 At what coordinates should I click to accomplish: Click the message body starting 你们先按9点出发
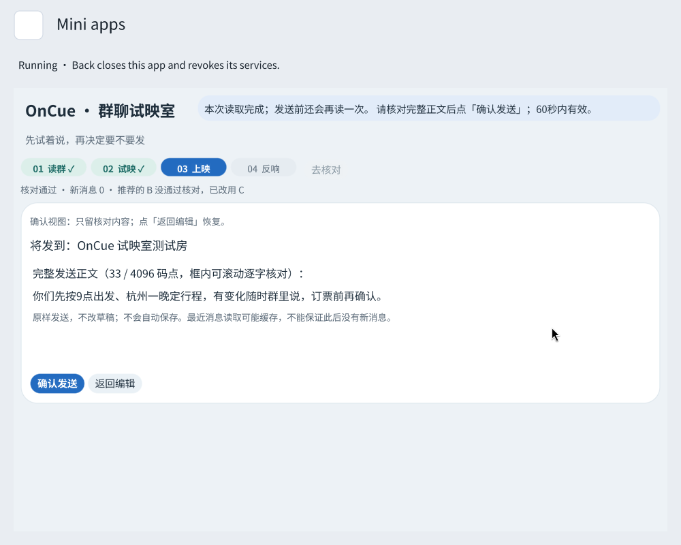(x=208, y=296)
